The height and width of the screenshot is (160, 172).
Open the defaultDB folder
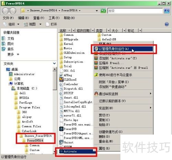pyautogui.click(x=107, y=39)
